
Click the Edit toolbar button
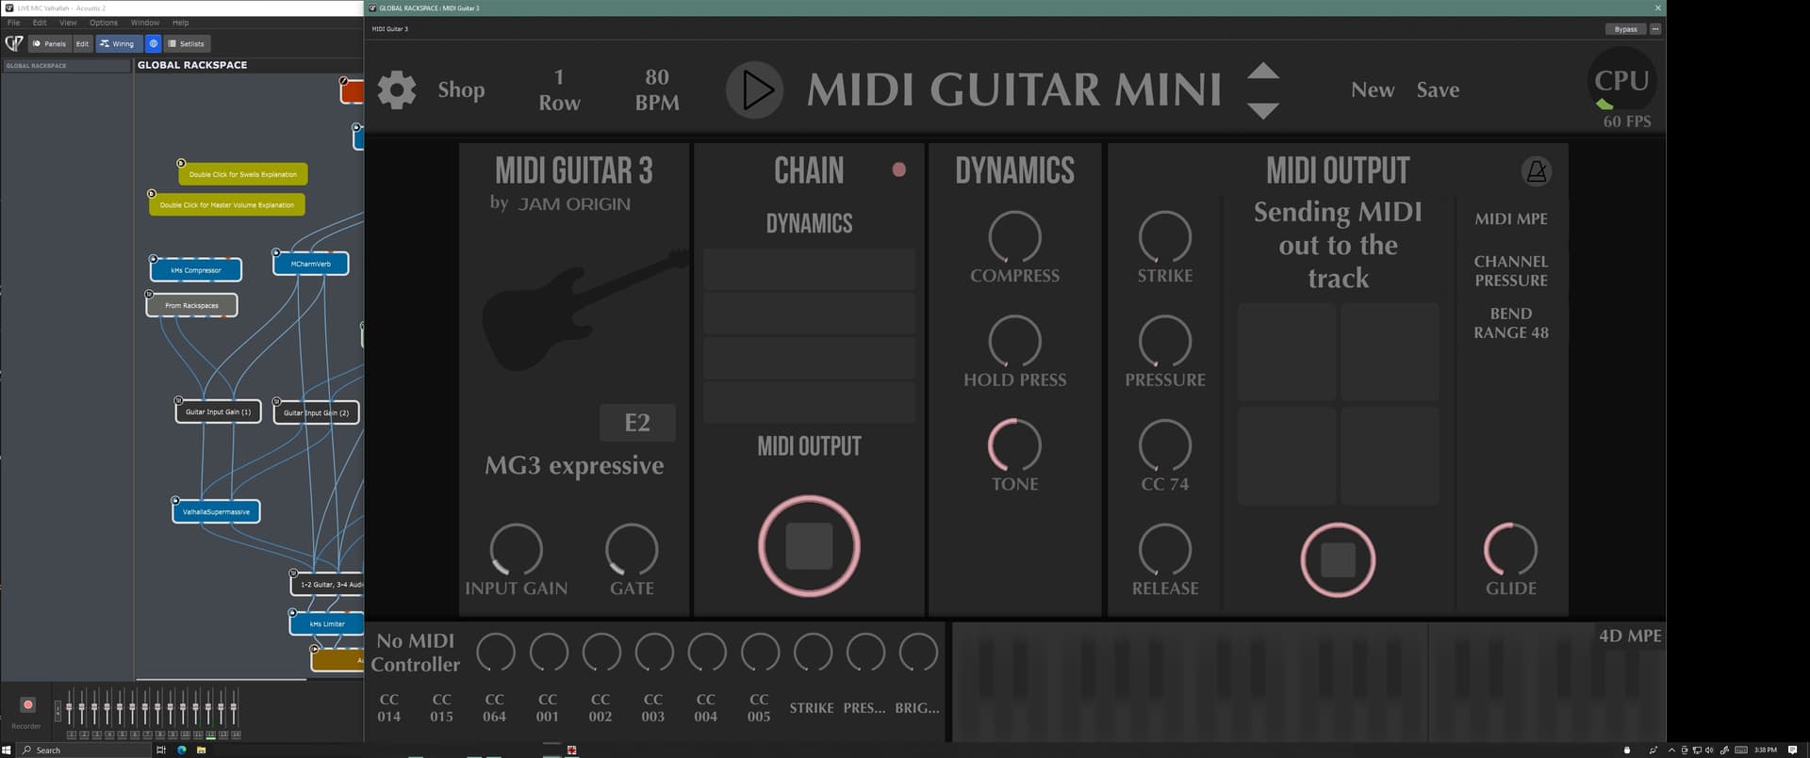pyautogui.click(x=83, y=43)
